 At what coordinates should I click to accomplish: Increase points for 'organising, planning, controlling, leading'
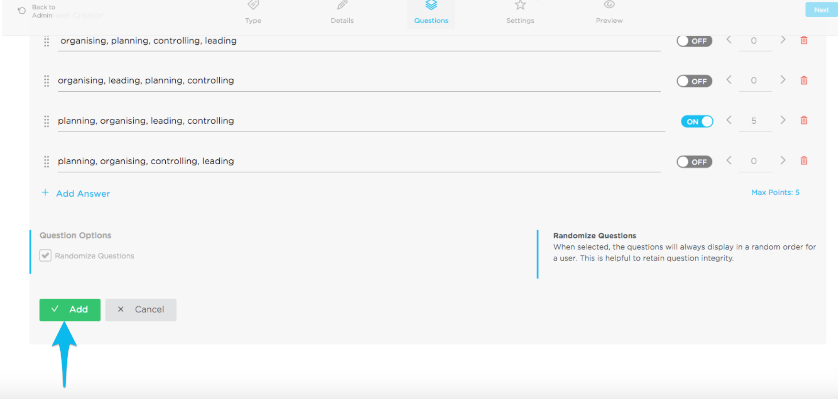tap(783, 40)
